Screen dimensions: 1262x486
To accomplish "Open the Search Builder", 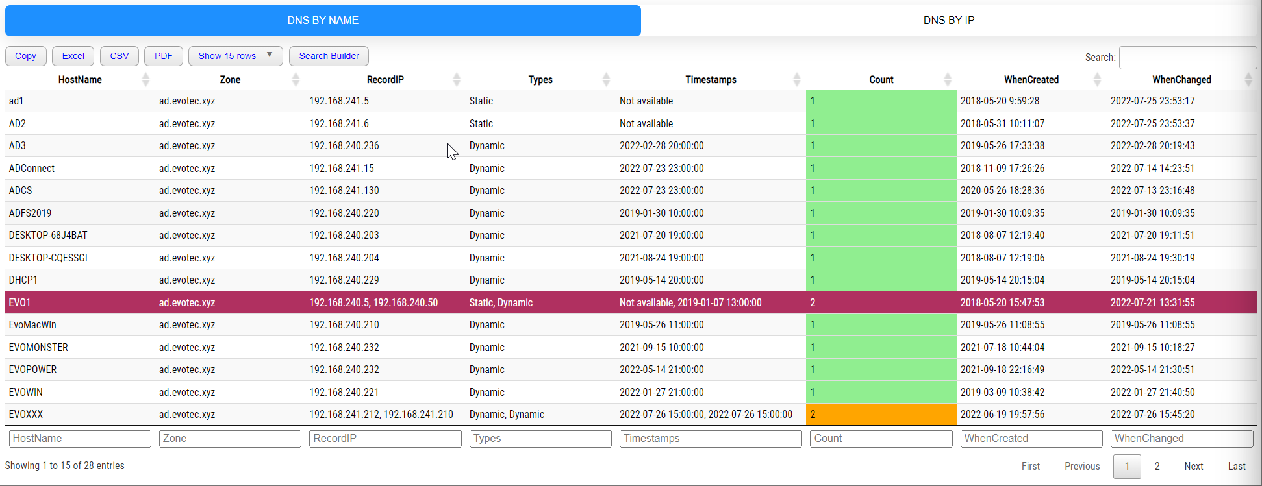I will [329, 56].
